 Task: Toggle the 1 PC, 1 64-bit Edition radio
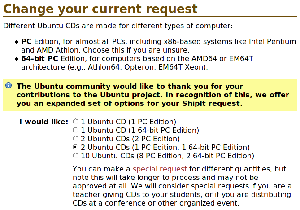75,147
